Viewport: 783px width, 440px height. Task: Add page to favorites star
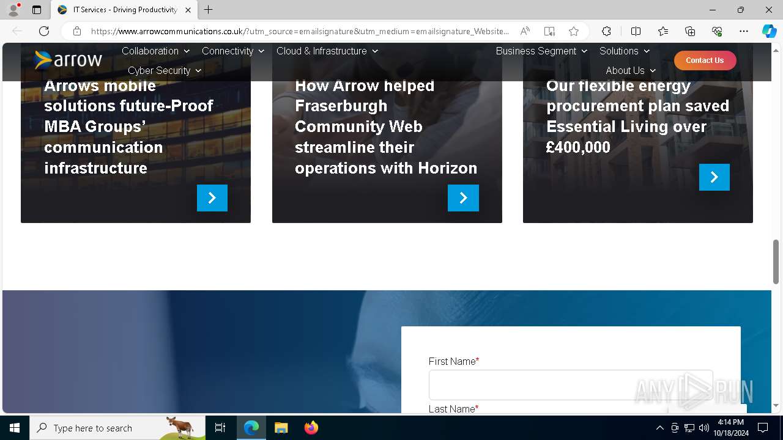(x=574, y=31)
